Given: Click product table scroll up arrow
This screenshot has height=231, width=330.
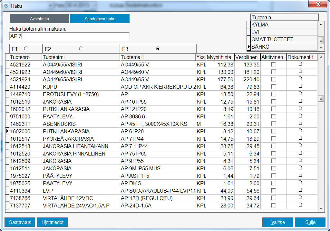Looking at the screenshot, I should pos(321,57).
